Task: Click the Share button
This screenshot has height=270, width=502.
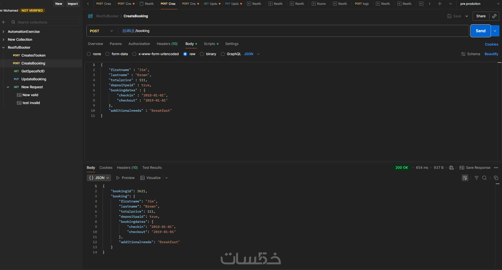Action: point(481,16)
